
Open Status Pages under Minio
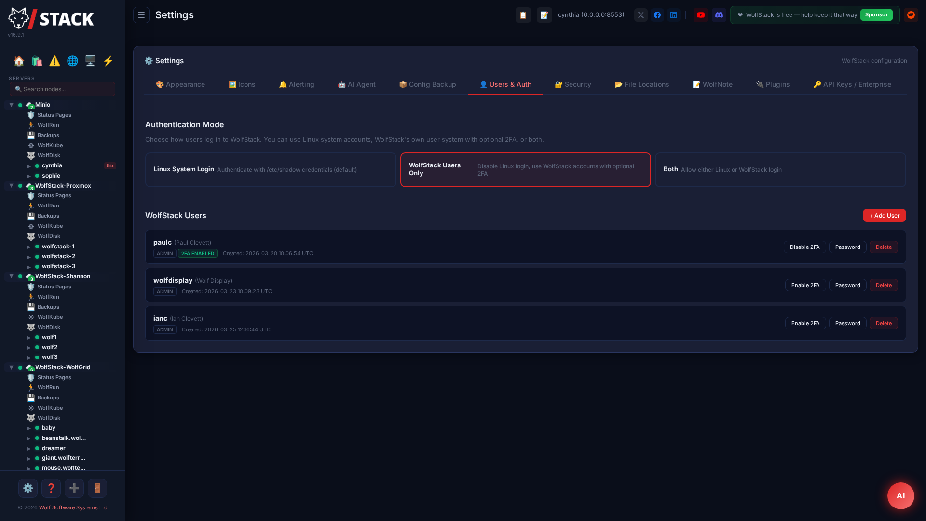pos(54,115)
